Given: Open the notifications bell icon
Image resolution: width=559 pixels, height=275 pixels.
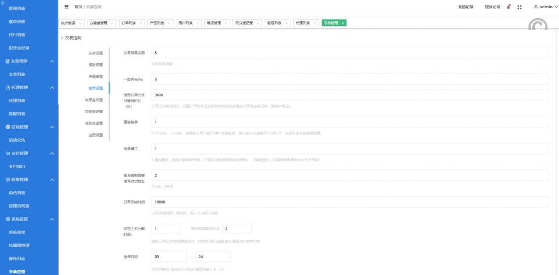Looking at the screenshot, I should (x=509, y=7).
